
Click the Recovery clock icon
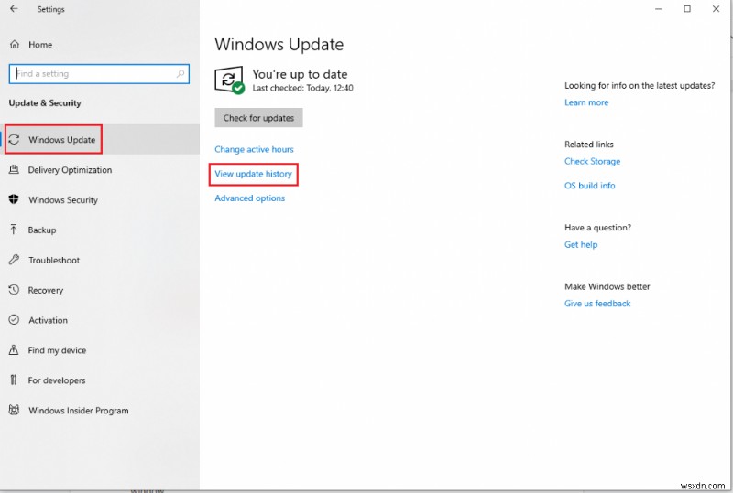(14, 290)
